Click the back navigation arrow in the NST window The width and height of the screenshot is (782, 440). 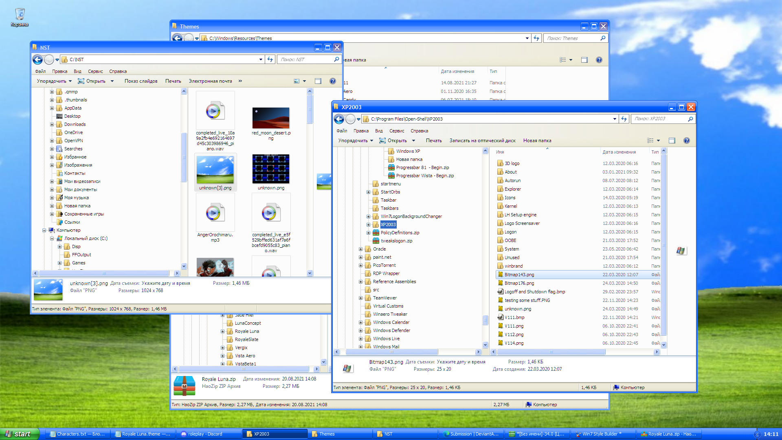(37, 59)
